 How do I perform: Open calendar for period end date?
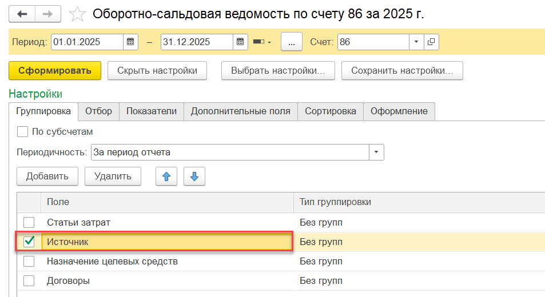[241, 42]
